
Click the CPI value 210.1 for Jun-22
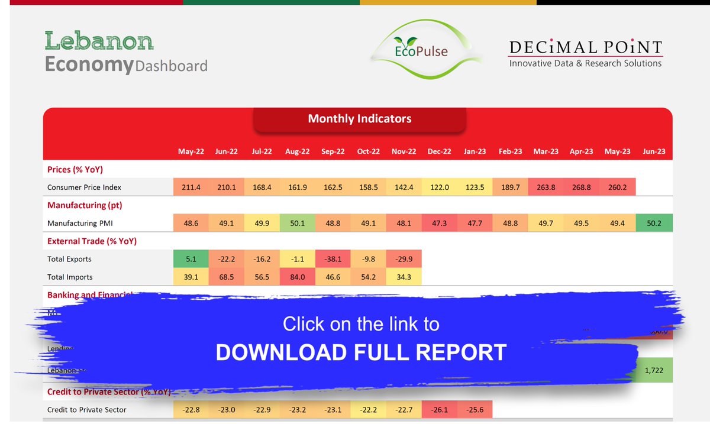227,187
